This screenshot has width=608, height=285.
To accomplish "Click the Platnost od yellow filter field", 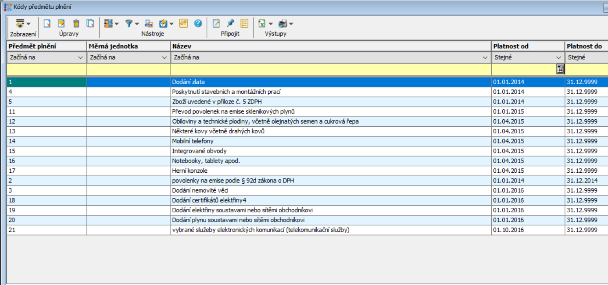I will 524,69.
